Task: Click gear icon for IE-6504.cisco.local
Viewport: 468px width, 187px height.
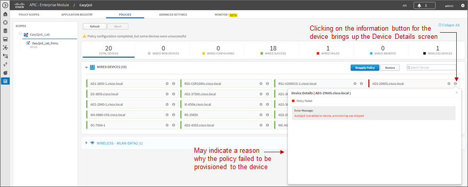Action: click(x=261, y=105)
